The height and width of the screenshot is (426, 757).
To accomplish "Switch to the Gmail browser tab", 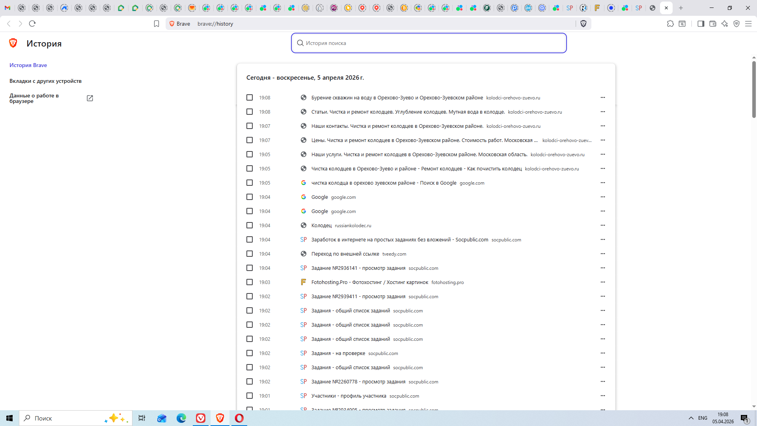I will 7,8.
